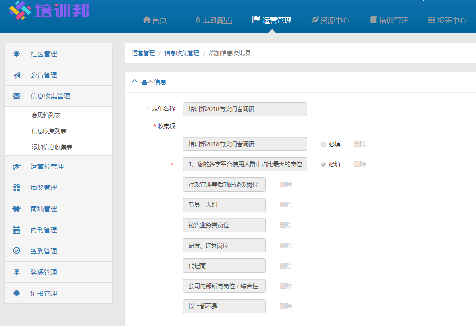Click the piggy bank icon for 商城管理

click(x=17, y=209)
